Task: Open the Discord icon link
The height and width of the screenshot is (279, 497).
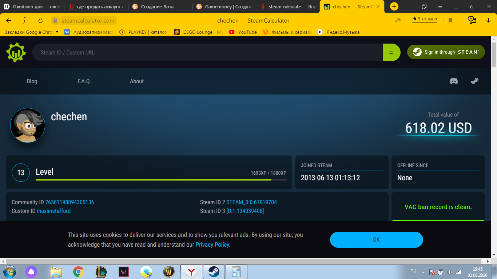Action: (454, 81)
